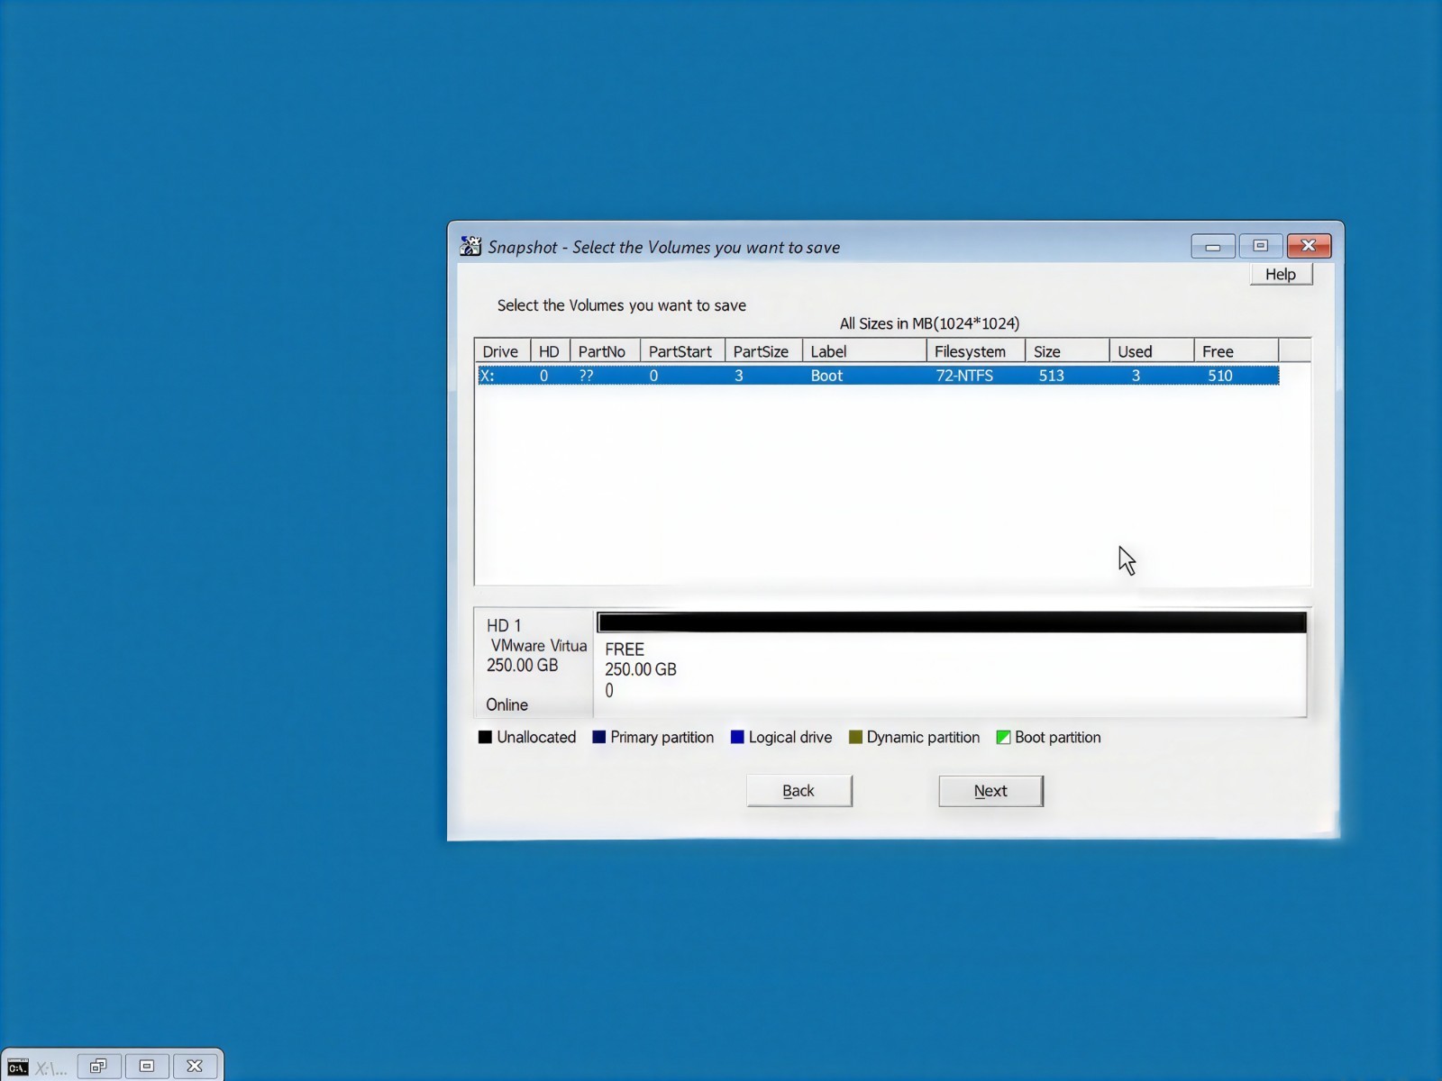Sort by the PartSize column header
This screenshot has width=1442, height=1081.
click(763, 351)
